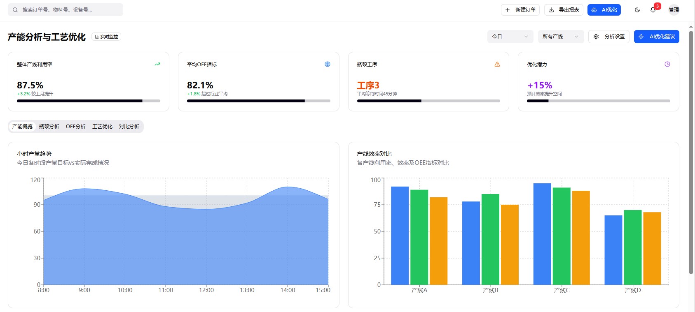This screenshot has width=695, height=312.
Task: Click the search magnifier icon
Action: (x=15, y=10)
